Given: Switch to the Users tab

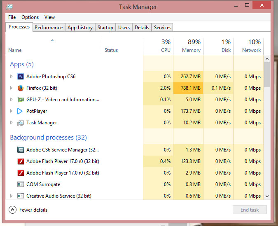Looking at the screenshot, I should click(x=124, y=28).
